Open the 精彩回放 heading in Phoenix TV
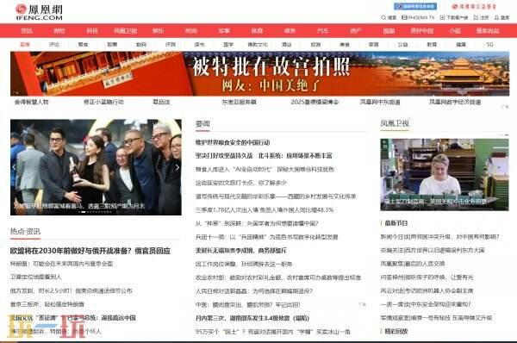Viewport: 517px width, 343px height. (396, 331)
